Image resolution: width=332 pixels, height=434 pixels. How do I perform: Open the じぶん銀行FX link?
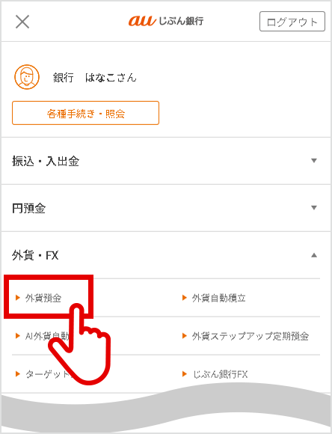point(220,374)
